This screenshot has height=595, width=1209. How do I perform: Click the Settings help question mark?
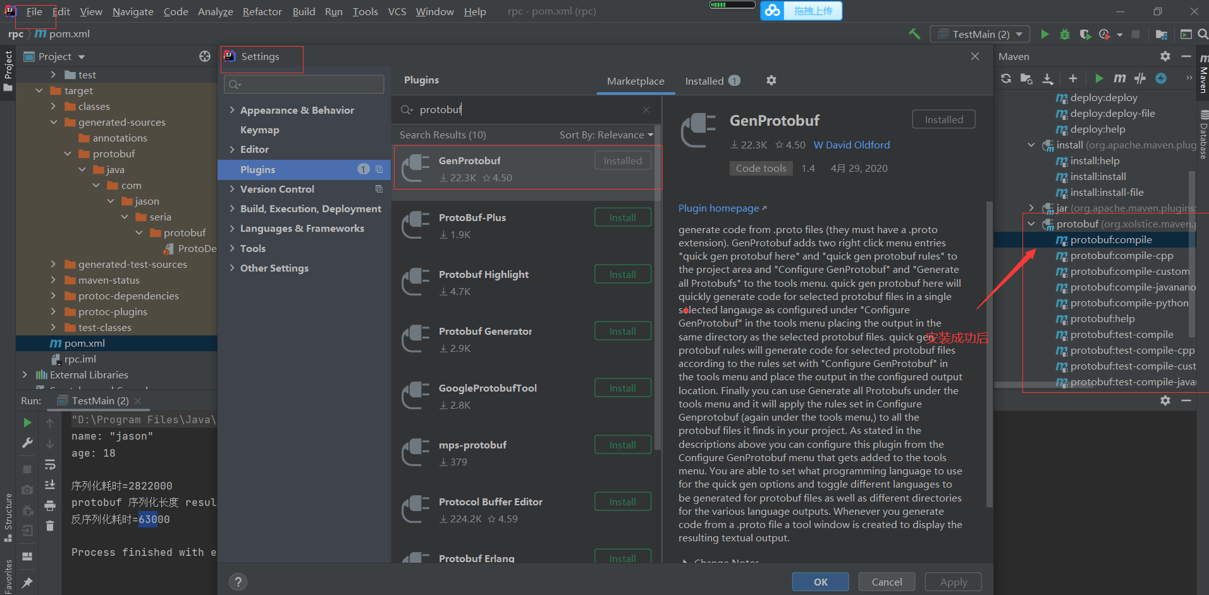coord(238,582)
